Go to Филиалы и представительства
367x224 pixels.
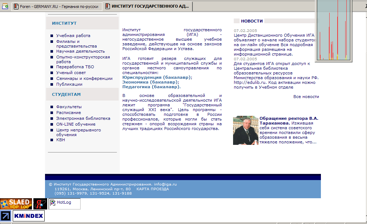(x=77, y=44)
